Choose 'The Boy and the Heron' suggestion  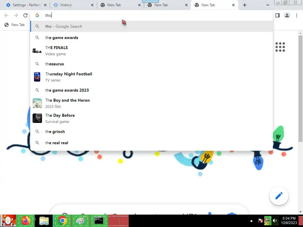[x=151, y=103]
